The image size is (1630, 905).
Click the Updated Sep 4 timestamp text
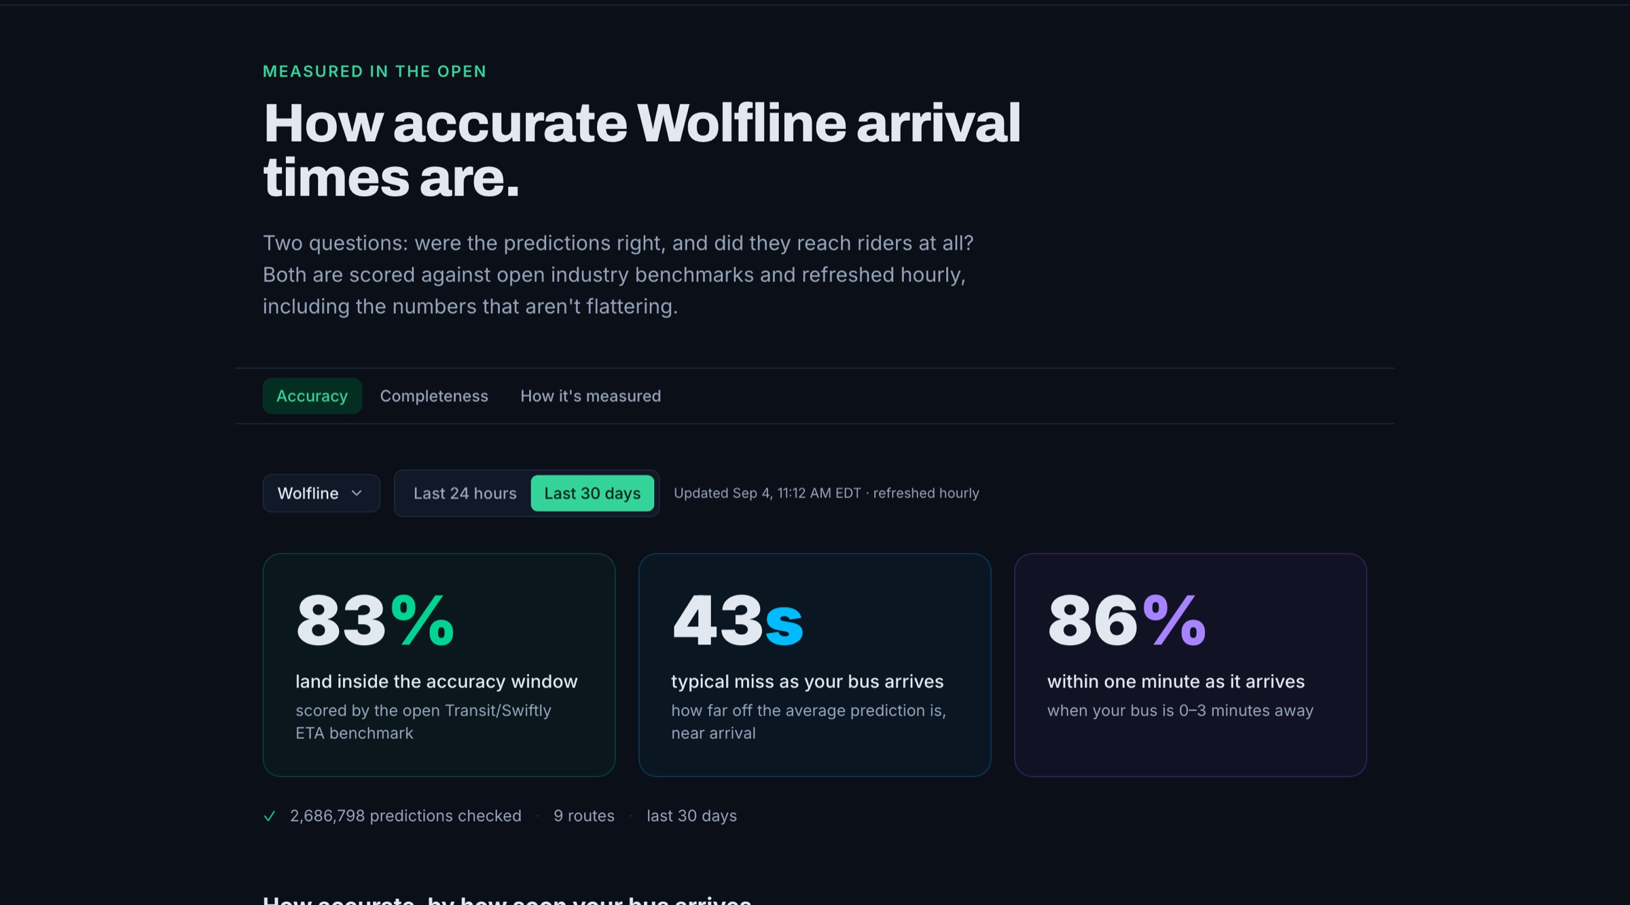point(827,494)
